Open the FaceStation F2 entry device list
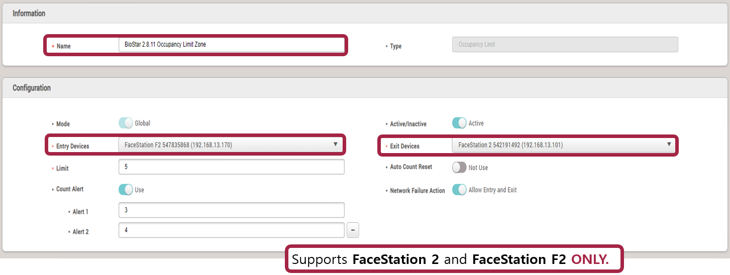 [x=226, y=145]
